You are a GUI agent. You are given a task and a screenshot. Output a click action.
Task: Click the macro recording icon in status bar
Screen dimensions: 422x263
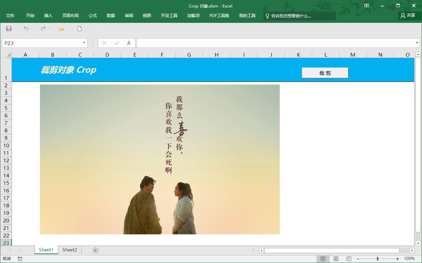tap(20, 259)
